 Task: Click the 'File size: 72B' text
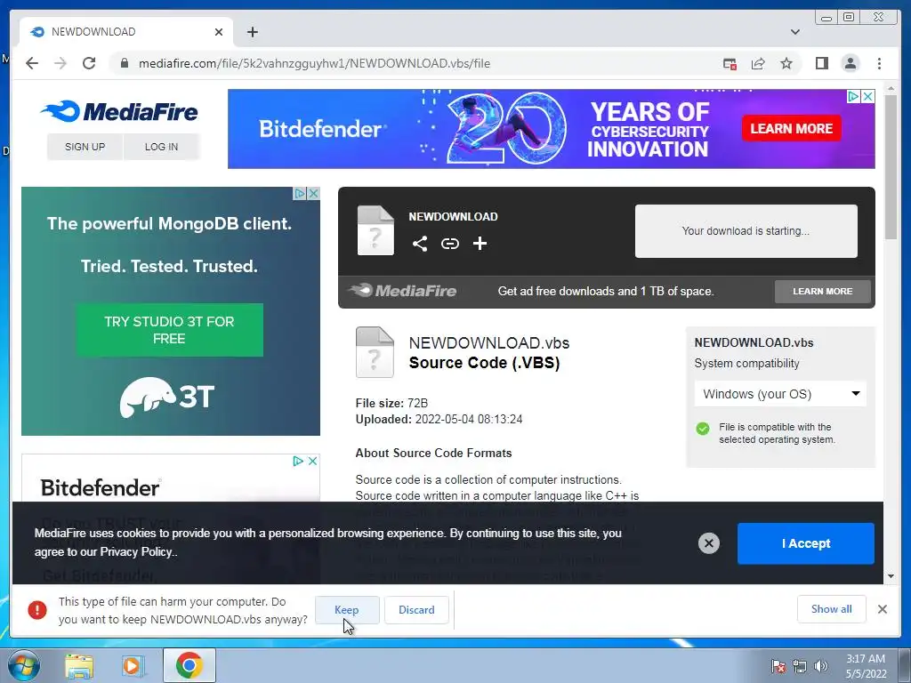click(391, 403)
